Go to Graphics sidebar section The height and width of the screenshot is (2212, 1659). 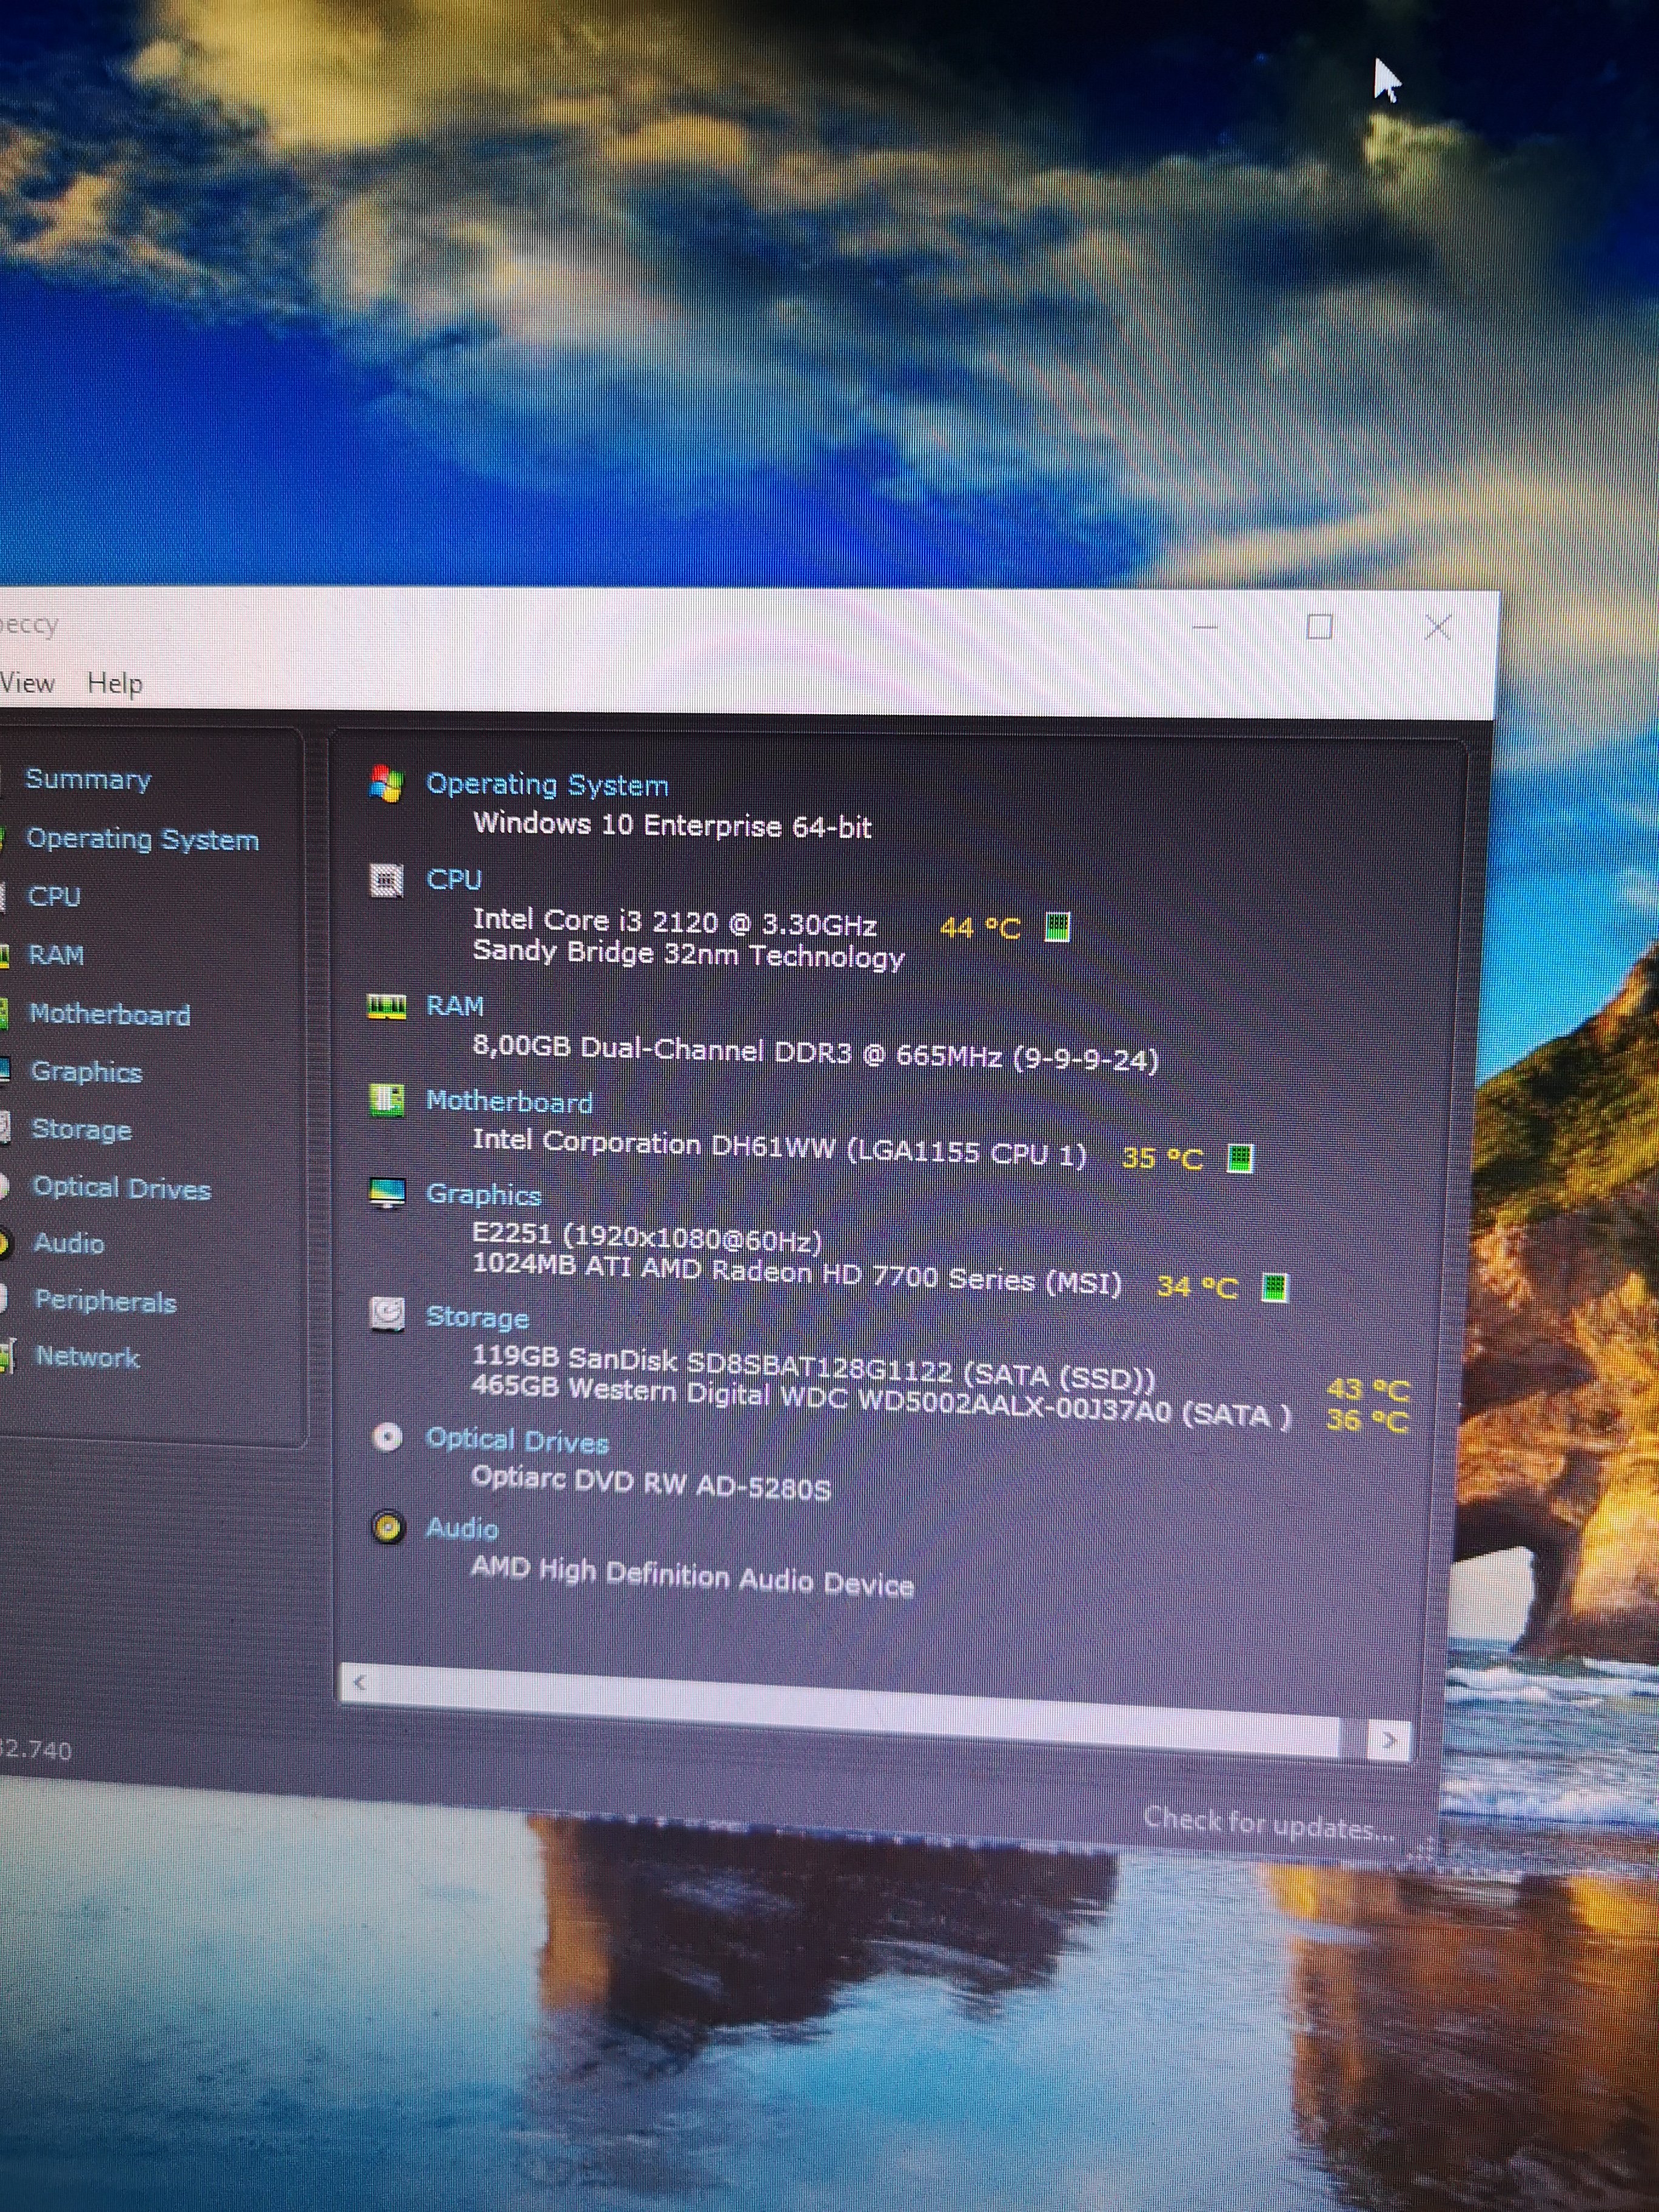[x=87, y=1072]
